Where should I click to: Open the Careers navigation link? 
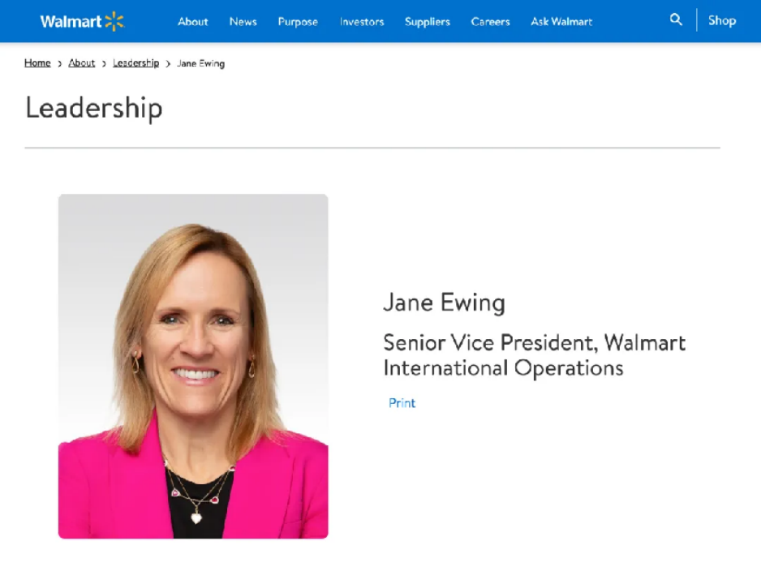tap(490, 22)
